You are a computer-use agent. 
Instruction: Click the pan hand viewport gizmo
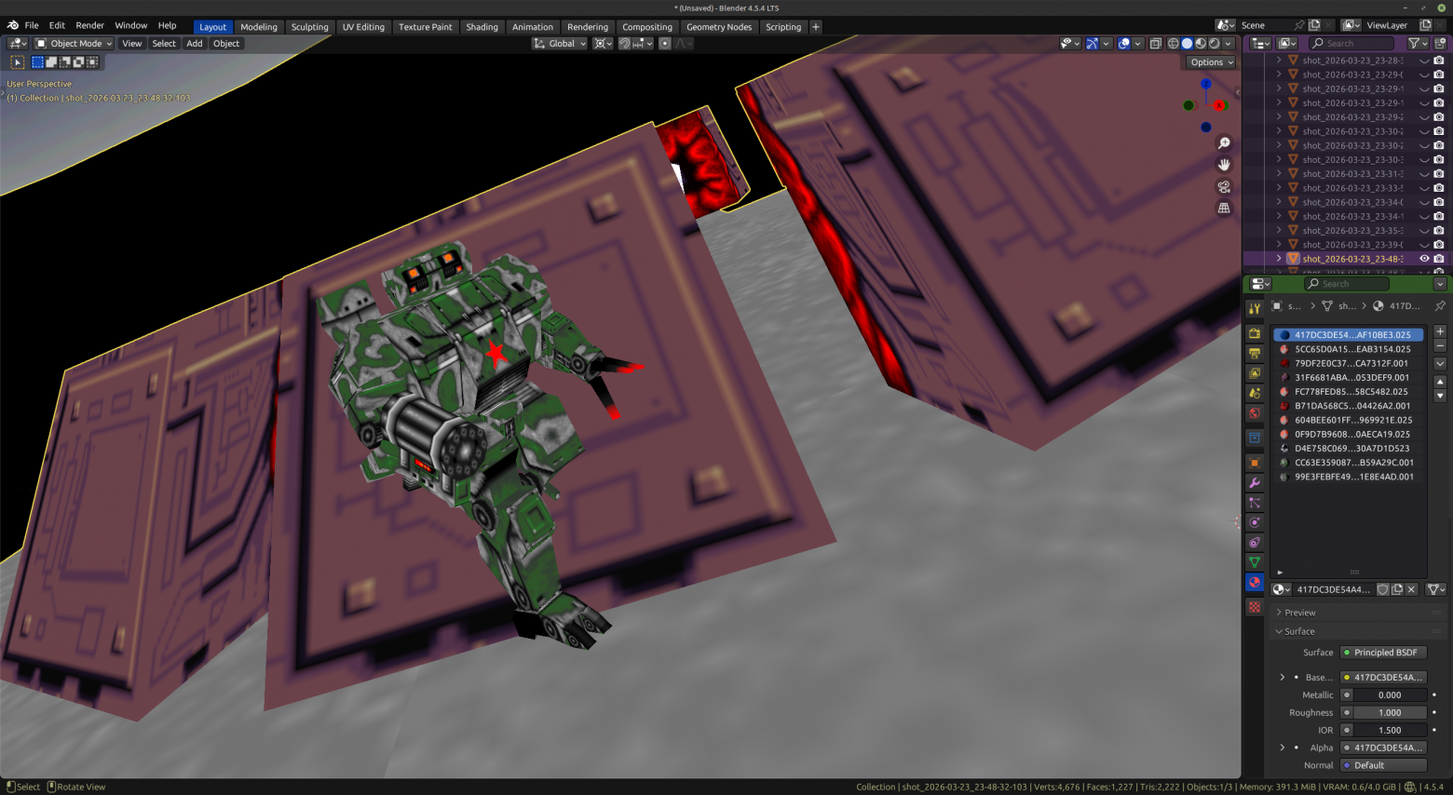click(1224, 165)
